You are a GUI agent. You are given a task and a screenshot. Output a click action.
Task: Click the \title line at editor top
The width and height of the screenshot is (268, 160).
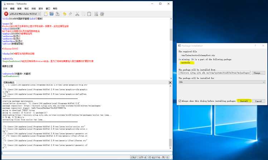tap(23, 19)
